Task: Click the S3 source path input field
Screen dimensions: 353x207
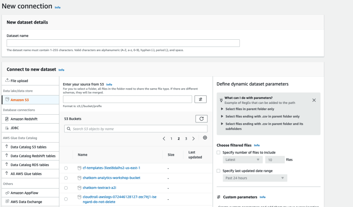Action: pyautogui.click(x=128, y=99)
